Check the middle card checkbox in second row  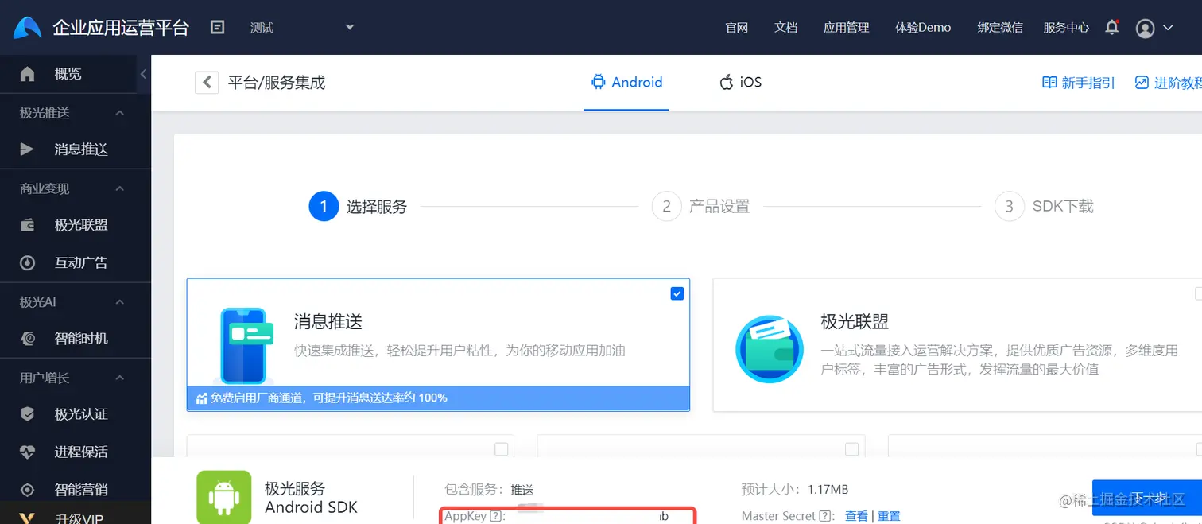851,449
